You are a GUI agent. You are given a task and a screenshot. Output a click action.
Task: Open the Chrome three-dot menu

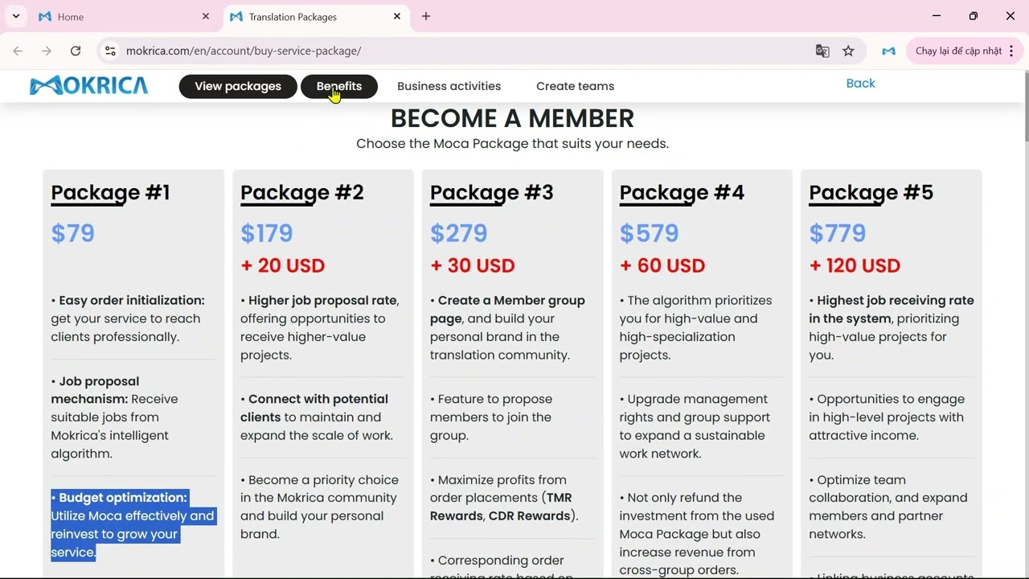(1011, 51)
